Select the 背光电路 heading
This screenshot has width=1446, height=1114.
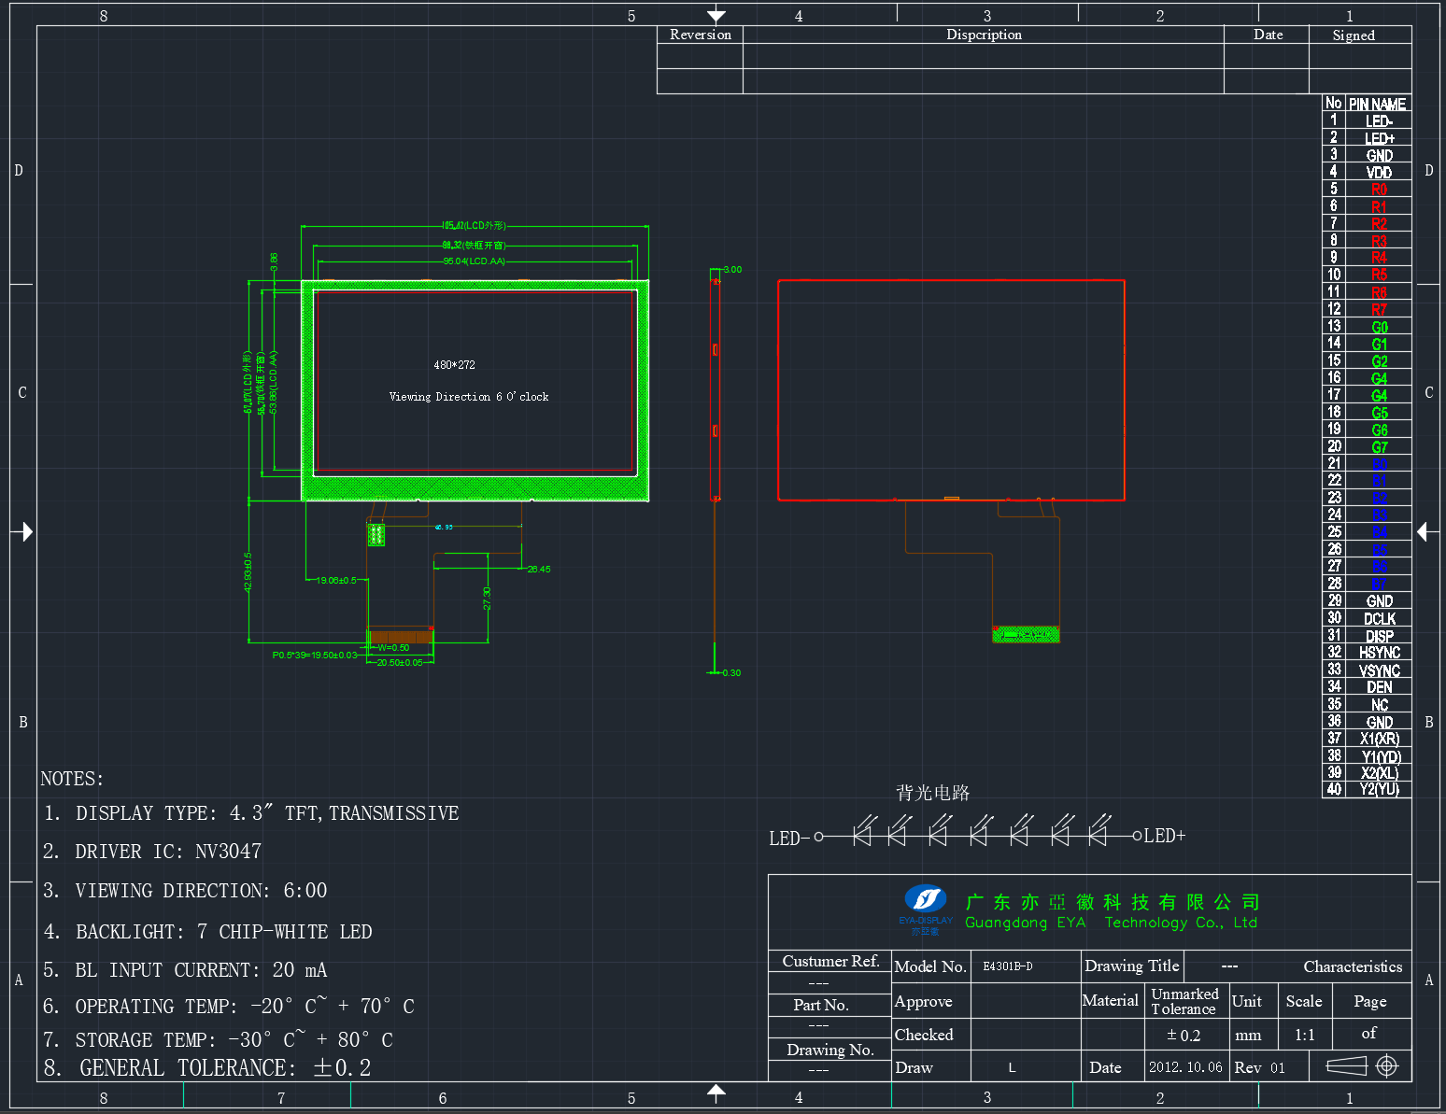point(932,793)
